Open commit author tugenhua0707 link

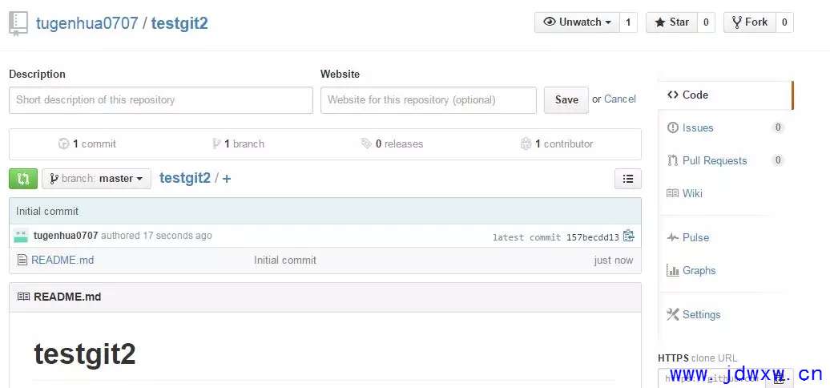click(x=66, y=236)
